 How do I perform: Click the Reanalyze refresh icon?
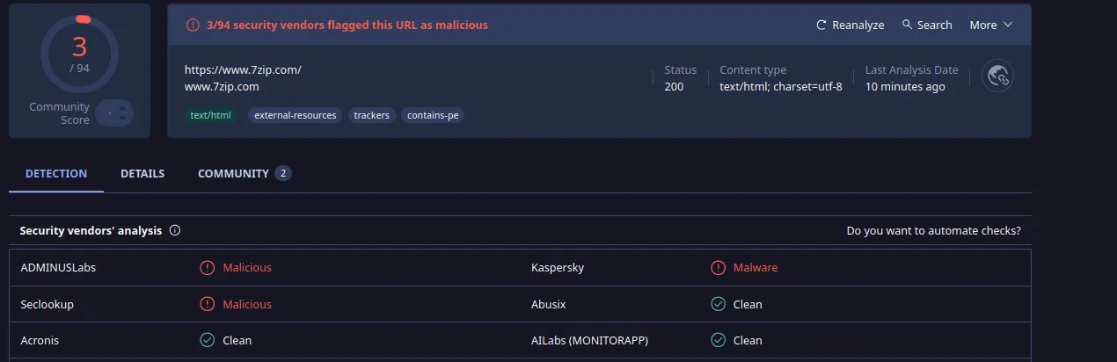point(821,25)
